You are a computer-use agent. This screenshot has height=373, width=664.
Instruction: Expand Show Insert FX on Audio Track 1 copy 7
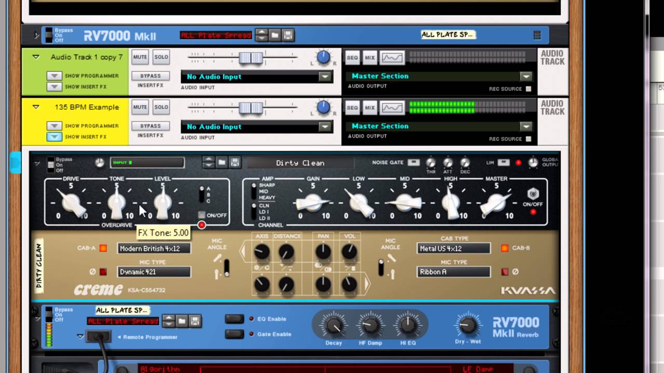(54, 87)
